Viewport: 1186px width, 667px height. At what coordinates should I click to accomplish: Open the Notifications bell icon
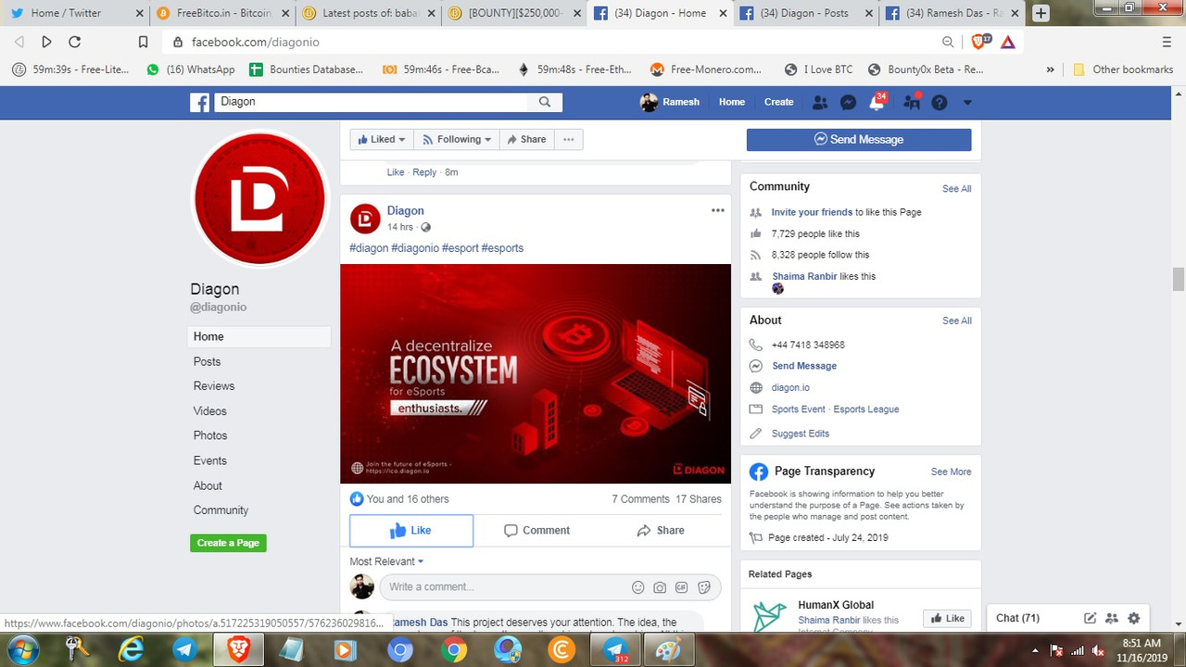(877, 103)
